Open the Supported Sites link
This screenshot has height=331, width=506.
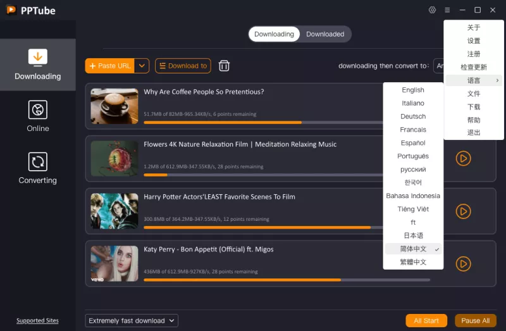click(37, 321)
